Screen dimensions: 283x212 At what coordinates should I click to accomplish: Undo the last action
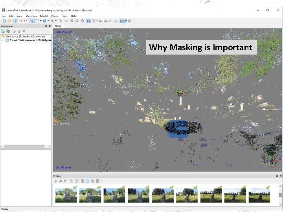(x=21, y=21)
